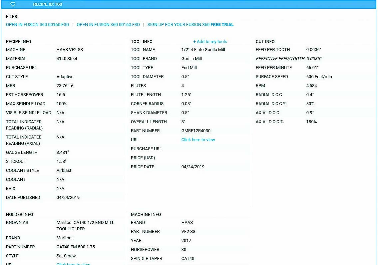View the holder URL link

click(x=73, y=264)
